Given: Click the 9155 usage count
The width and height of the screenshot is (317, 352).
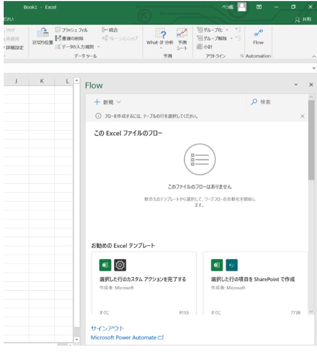Looking at the screenshot, I should [184, 312].
